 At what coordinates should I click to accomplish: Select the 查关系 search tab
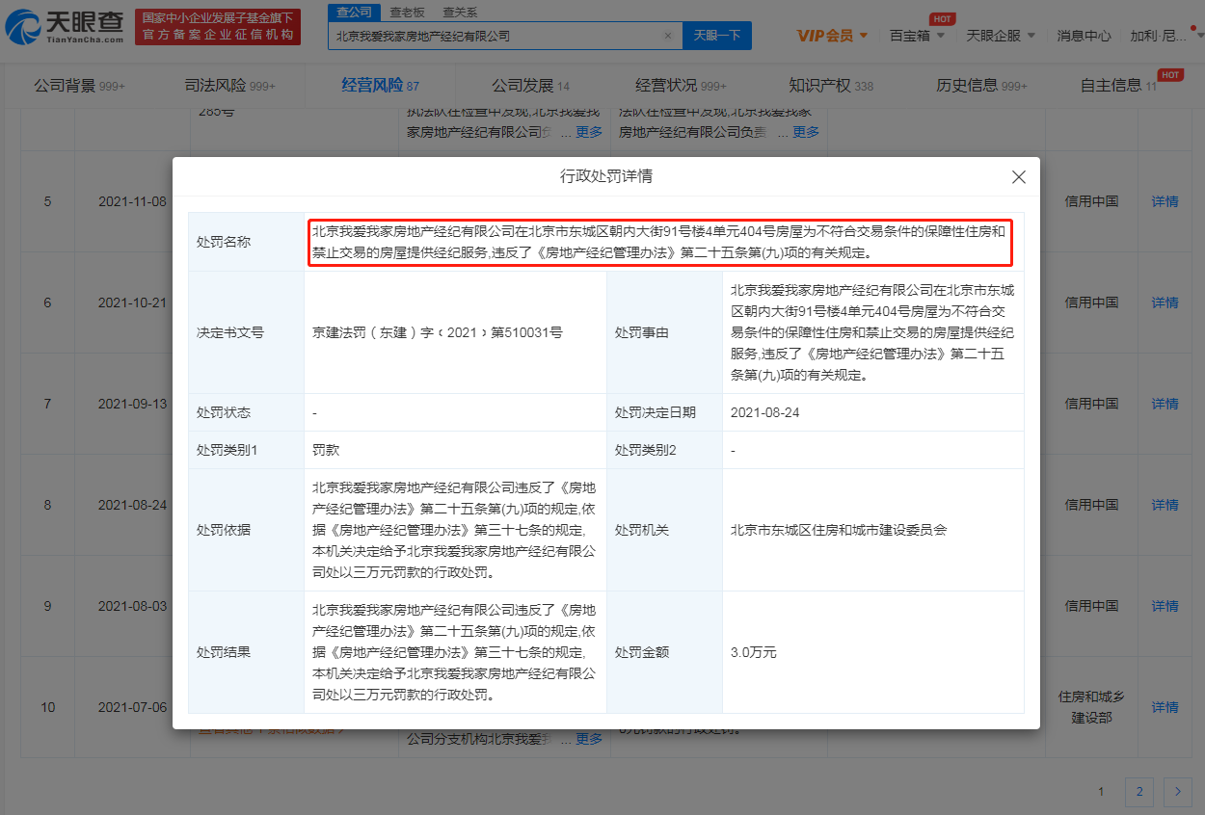tap(460, 13)
